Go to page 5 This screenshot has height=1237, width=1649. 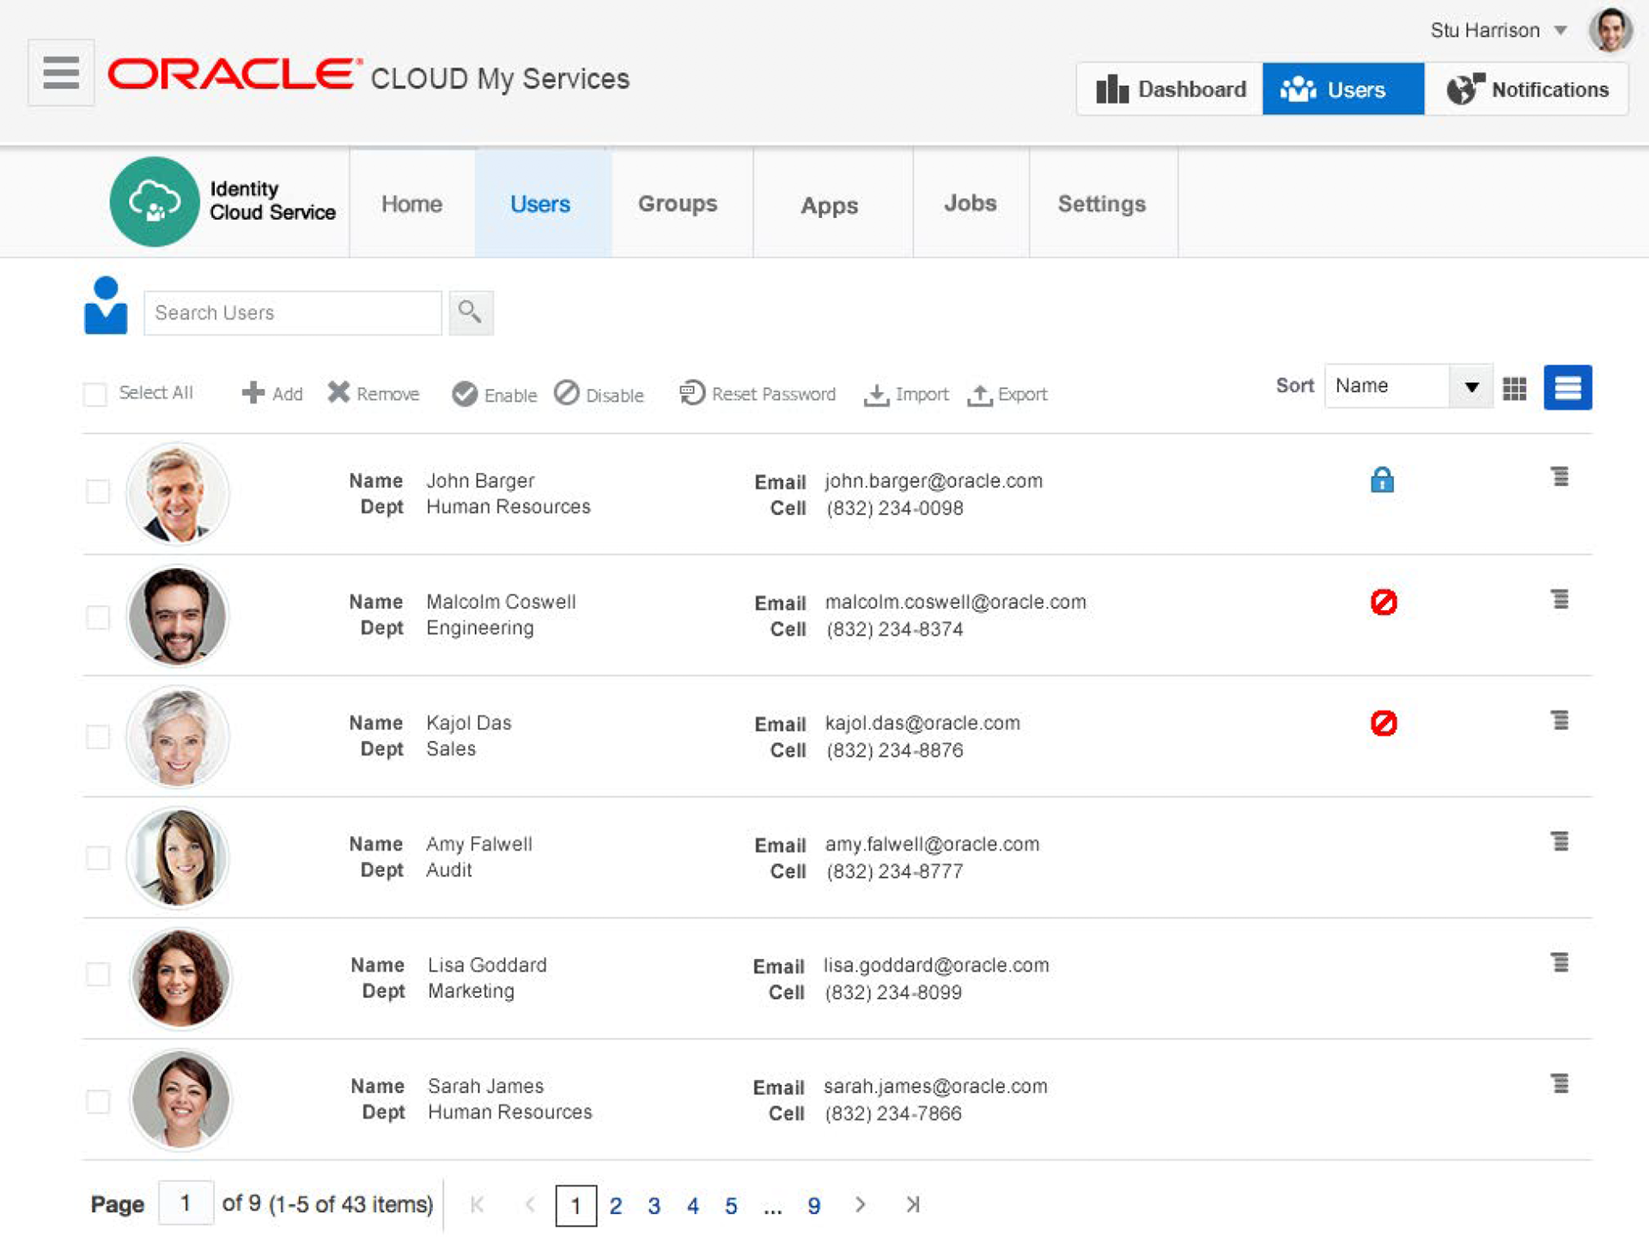pos(731,1206)
